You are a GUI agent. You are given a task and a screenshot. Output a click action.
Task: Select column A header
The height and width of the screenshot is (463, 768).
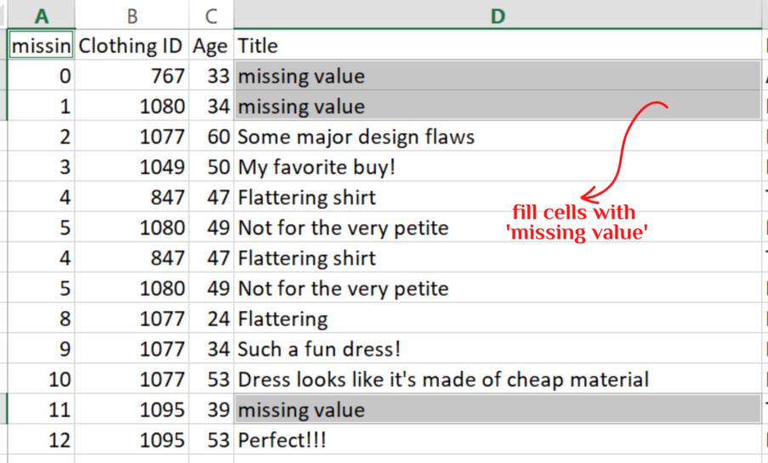coord(41,14)
